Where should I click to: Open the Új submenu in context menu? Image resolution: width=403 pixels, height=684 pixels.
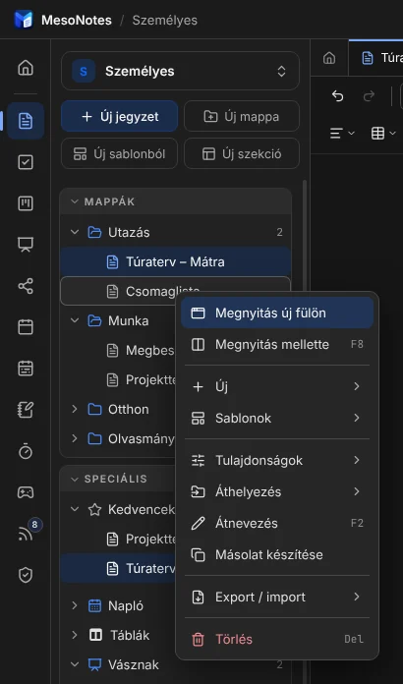277,386
